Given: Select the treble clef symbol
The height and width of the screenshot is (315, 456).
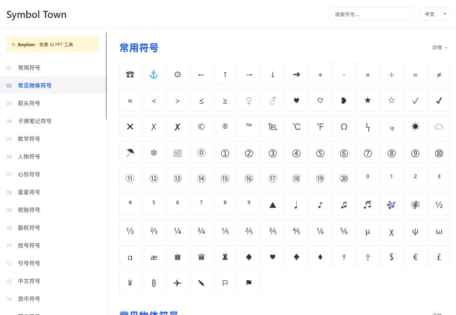Looking at the screenshot, I should (x=415, y=204).
